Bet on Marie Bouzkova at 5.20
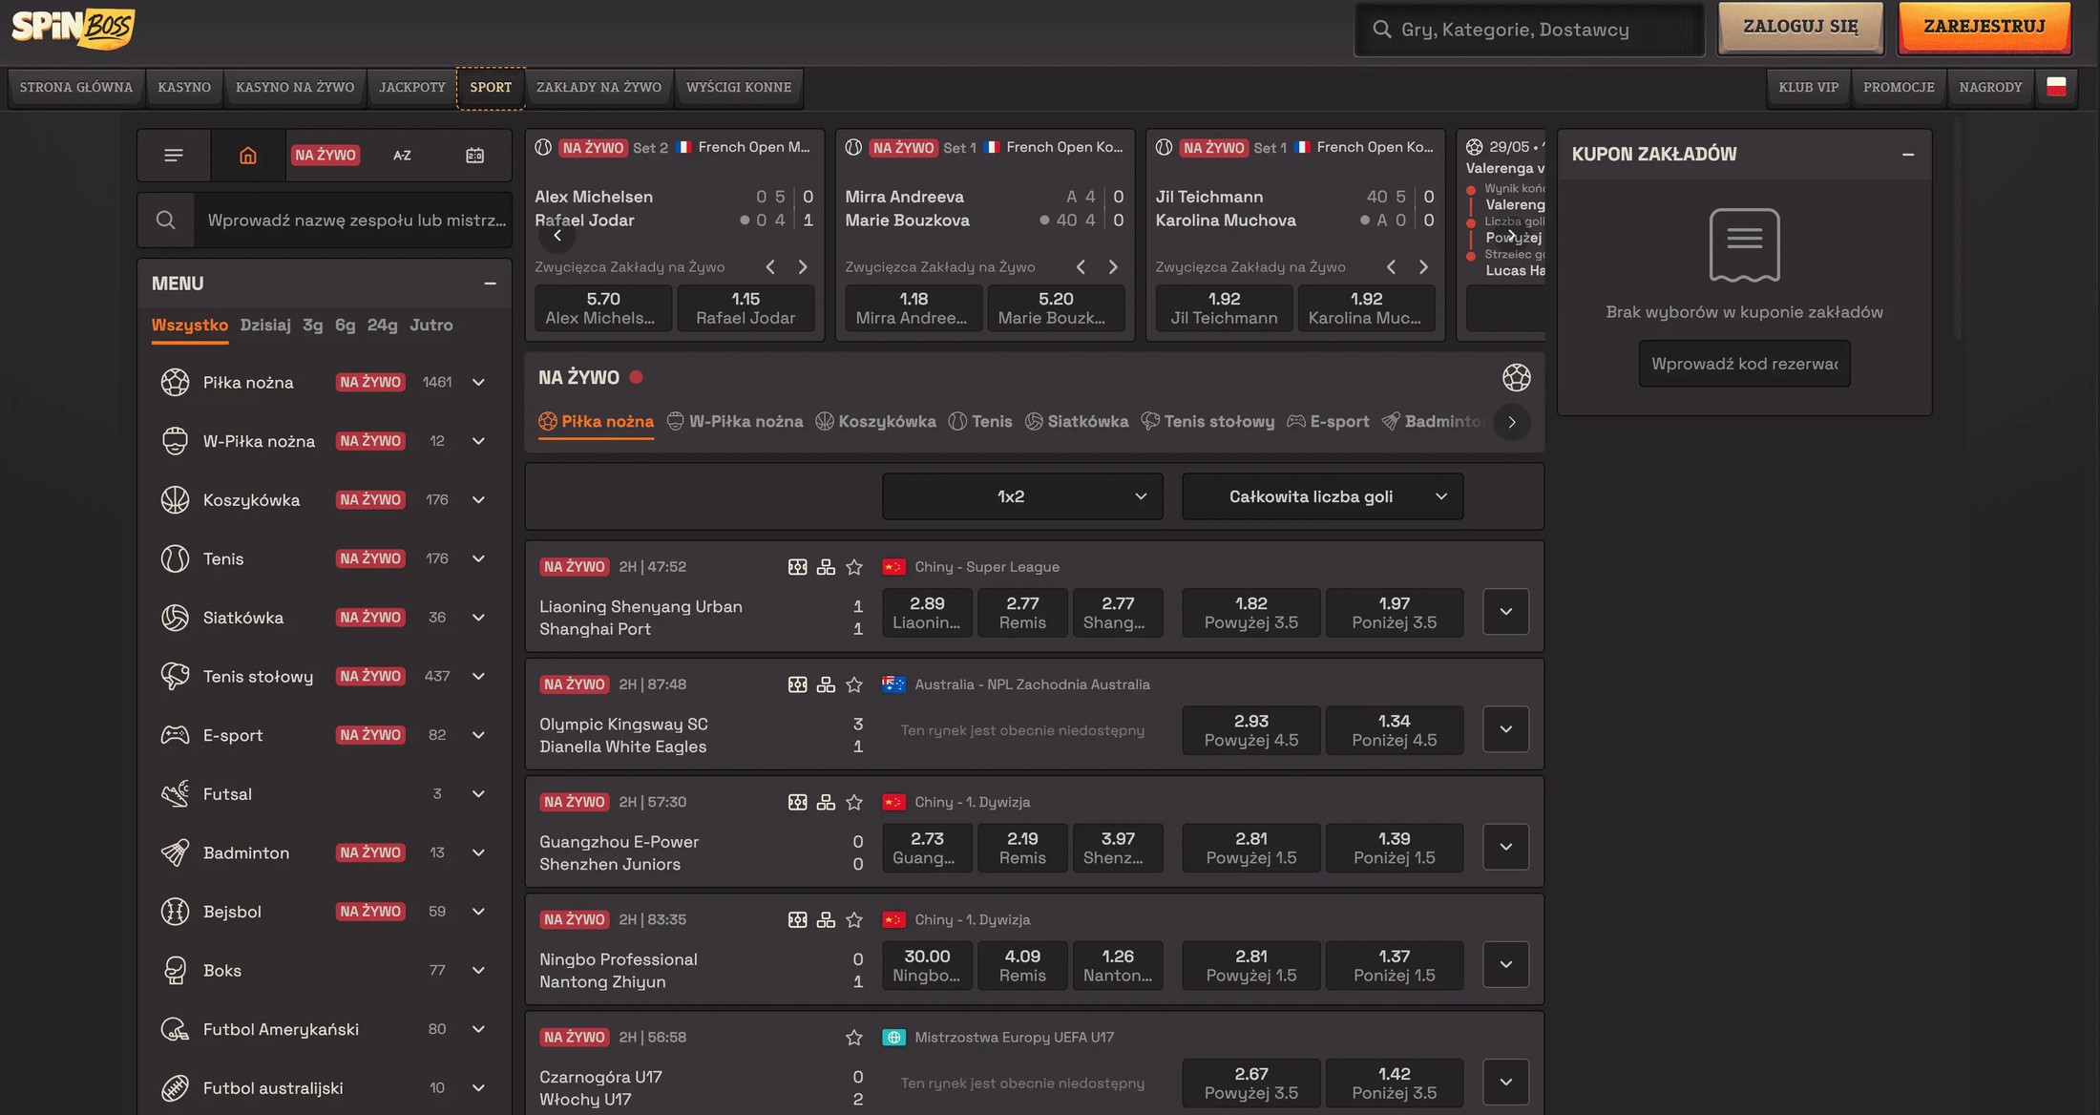The width and height of the screenshot is (2100, 1115). point(1055,308)
